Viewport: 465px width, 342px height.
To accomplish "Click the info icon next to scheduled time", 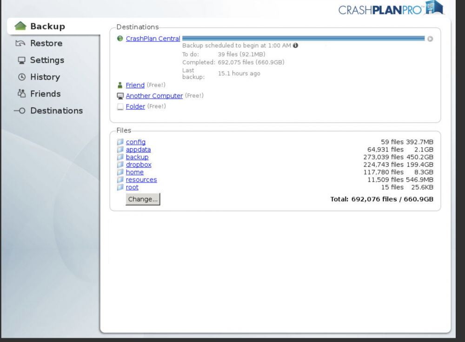I will click(295, 46).
